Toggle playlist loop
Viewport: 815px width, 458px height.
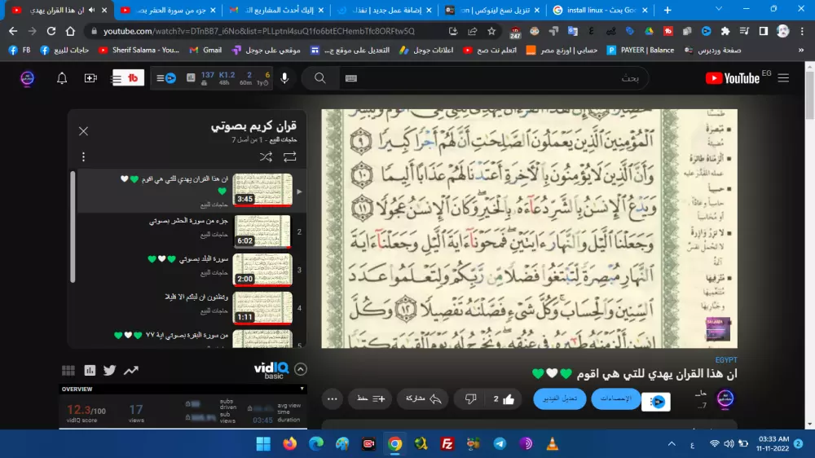point(289,156)
